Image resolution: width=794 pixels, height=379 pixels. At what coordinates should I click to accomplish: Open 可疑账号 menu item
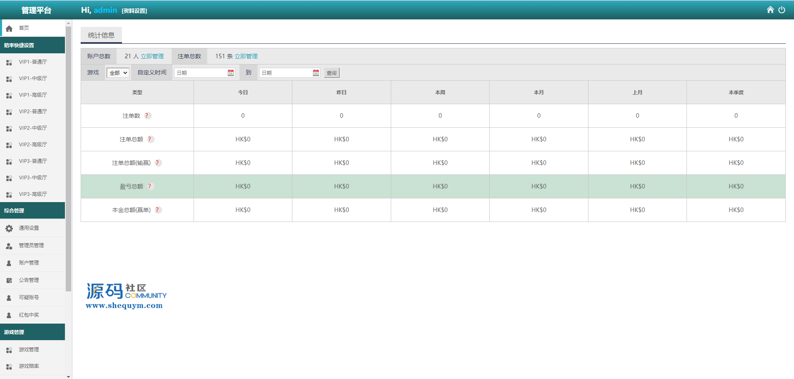tap(33, 298)
